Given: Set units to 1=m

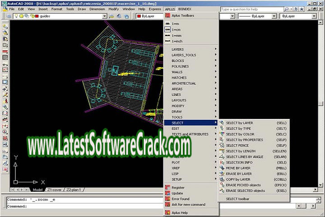Looking at the screenshot, I should coord(191,24).
